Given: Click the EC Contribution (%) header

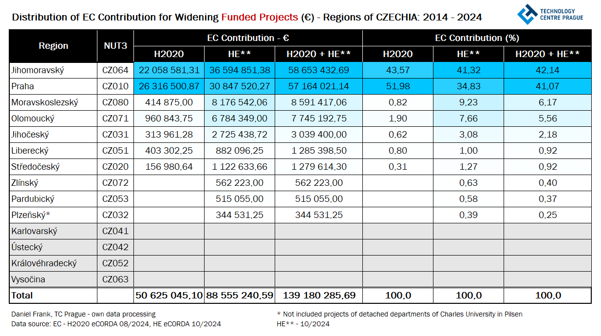Looking at the screenshot, I should click(x=477, y=38).
